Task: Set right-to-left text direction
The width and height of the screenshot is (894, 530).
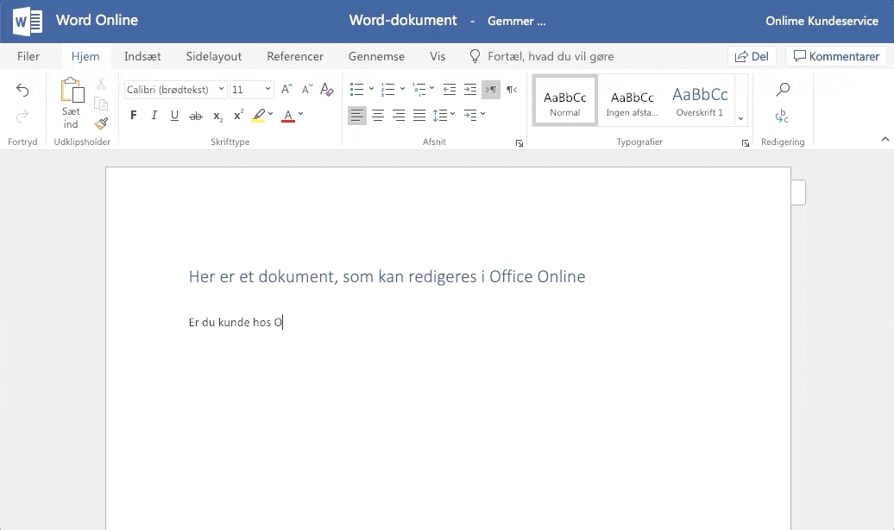Action: pos(512,89)
